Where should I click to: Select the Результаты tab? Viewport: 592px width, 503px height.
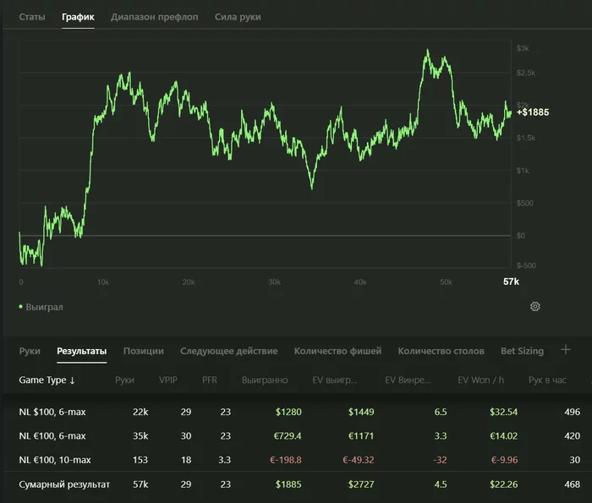tap(81, 351)
